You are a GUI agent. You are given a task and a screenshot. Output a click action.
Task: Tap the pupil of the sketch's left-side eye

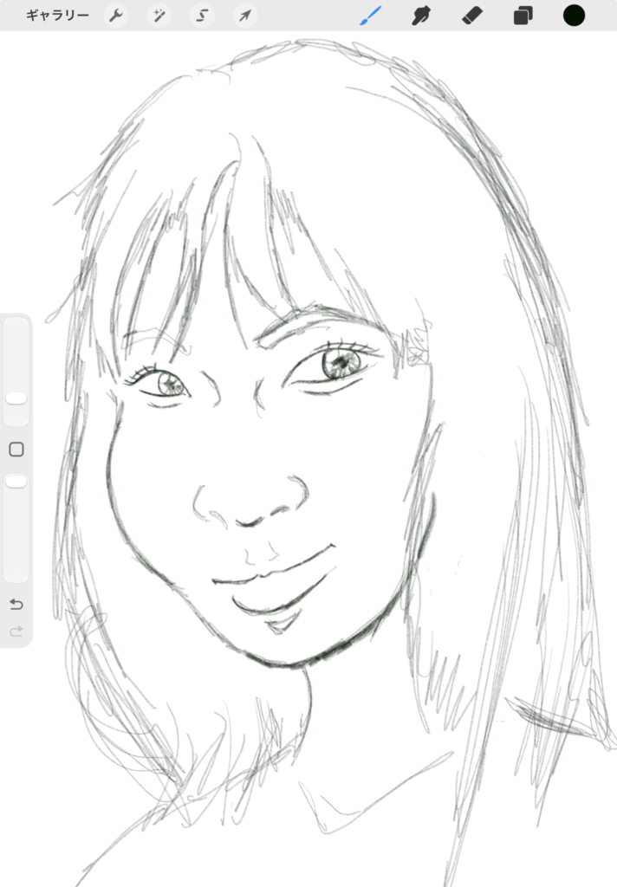tap(169, 382)
